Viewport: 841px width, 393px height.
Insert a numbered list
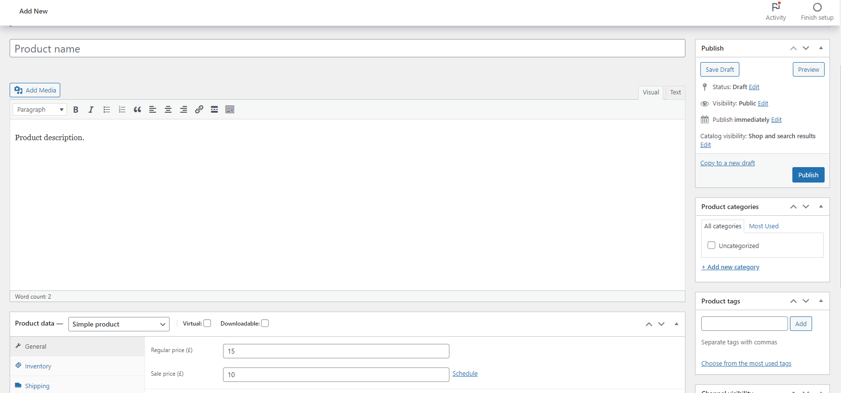click(122, 110)
